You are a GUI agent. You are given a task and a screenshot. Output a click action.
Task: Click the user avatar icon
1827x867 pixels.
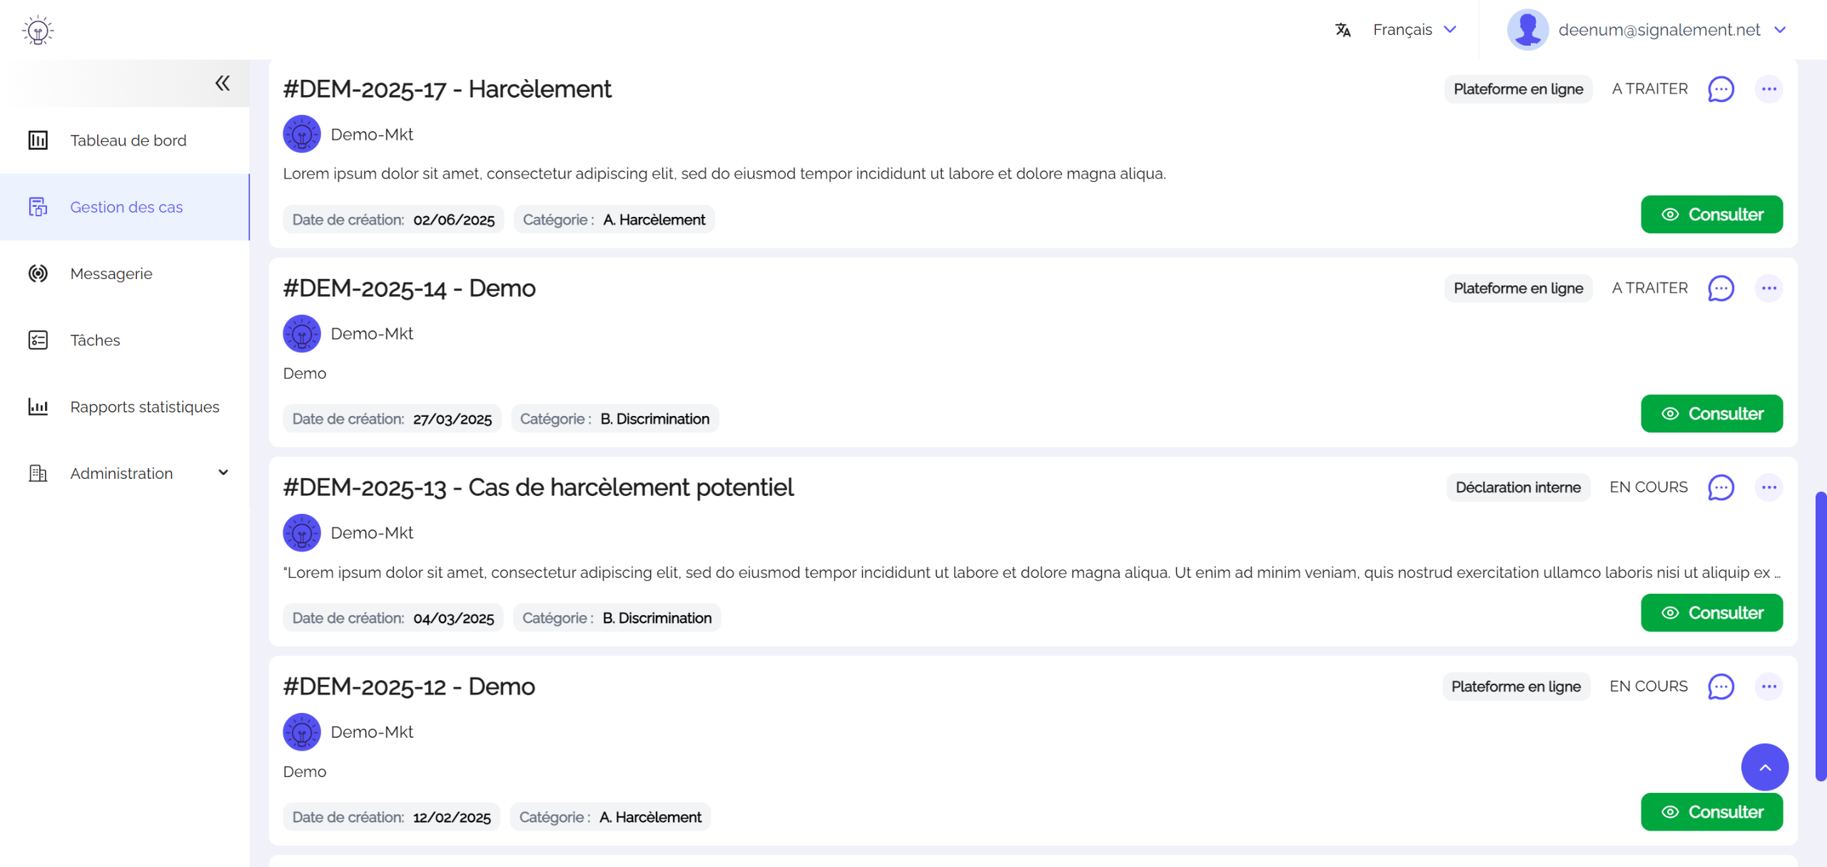(x=1527, y=30)
